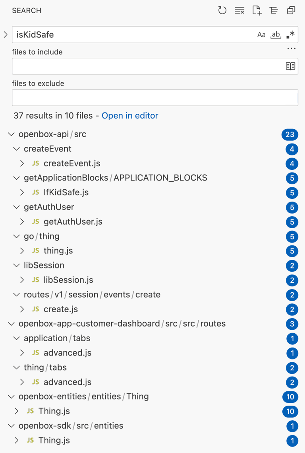Click the Thing.js file icon under openbox-sdk
Viewport: 305px width, 453px height.
click(30, 441)
